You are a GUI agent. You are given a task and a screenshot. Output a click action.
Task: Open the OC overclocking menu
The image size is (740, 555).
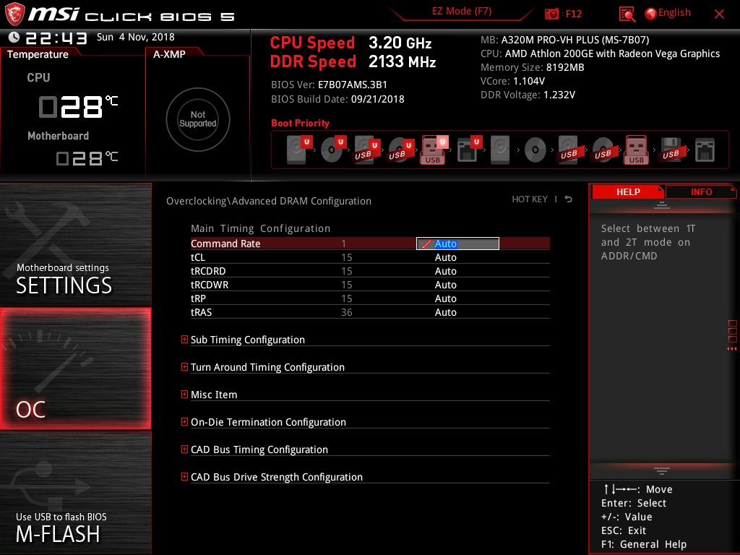coord(75,369)
